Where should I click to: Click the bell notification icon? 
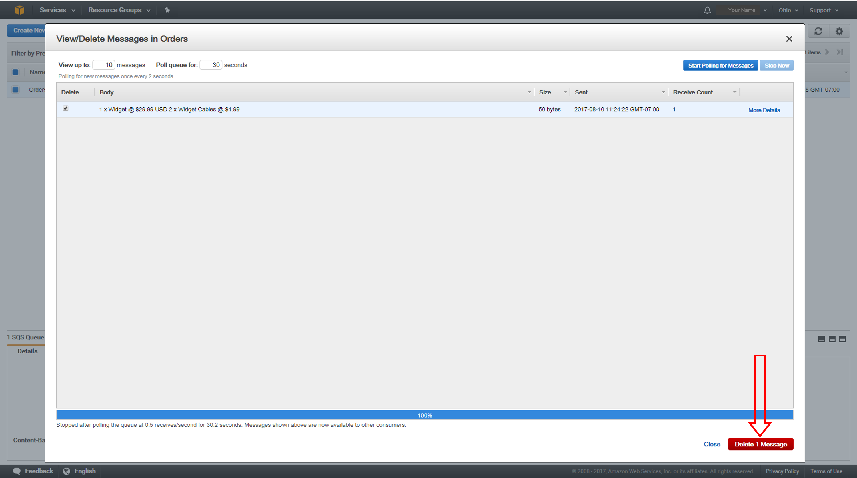click(706, 10)
